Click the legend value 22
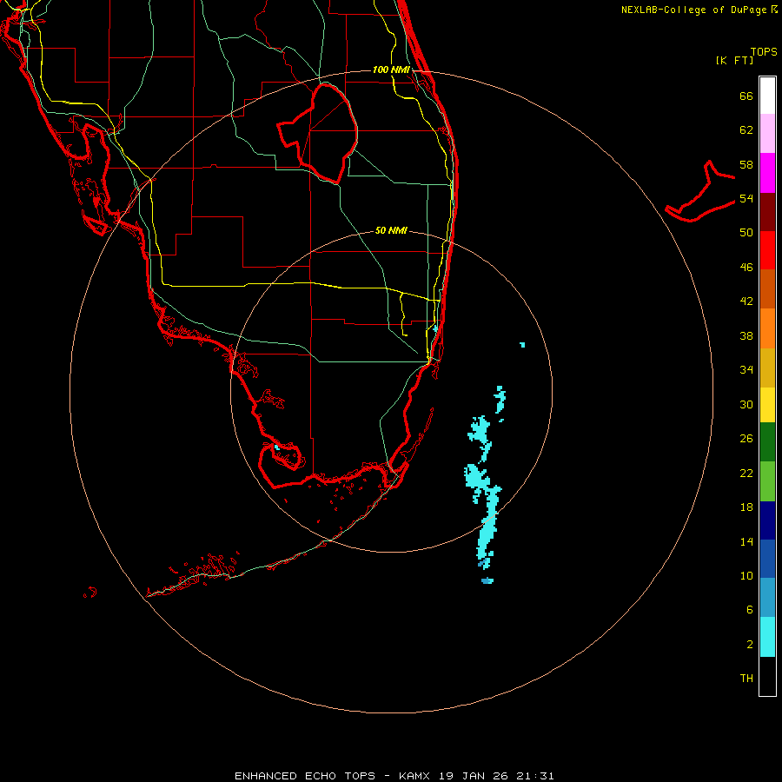The image size is (782, 782). coord(746,474)
